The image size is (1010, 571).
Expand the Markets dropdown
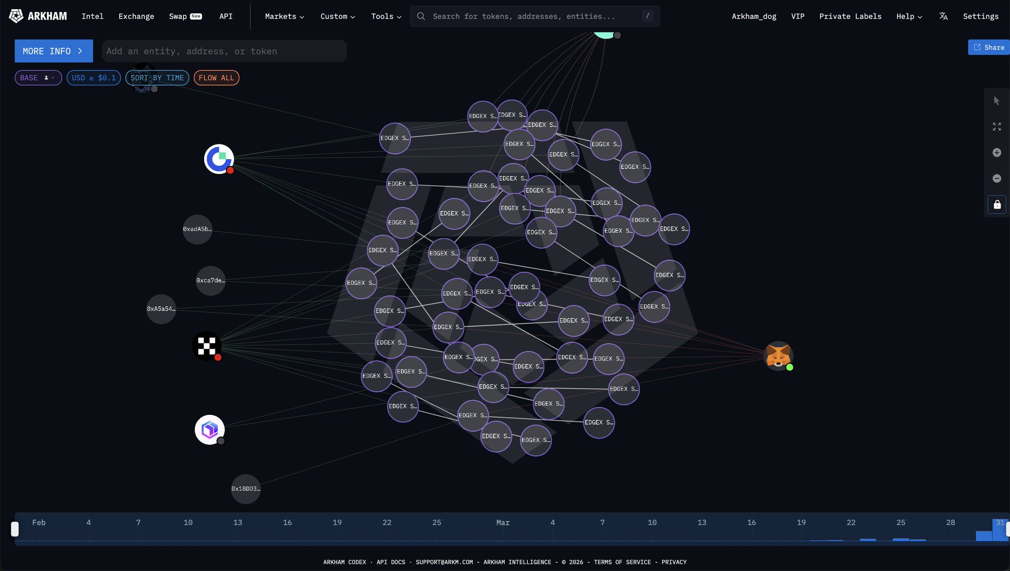point(284,16)
